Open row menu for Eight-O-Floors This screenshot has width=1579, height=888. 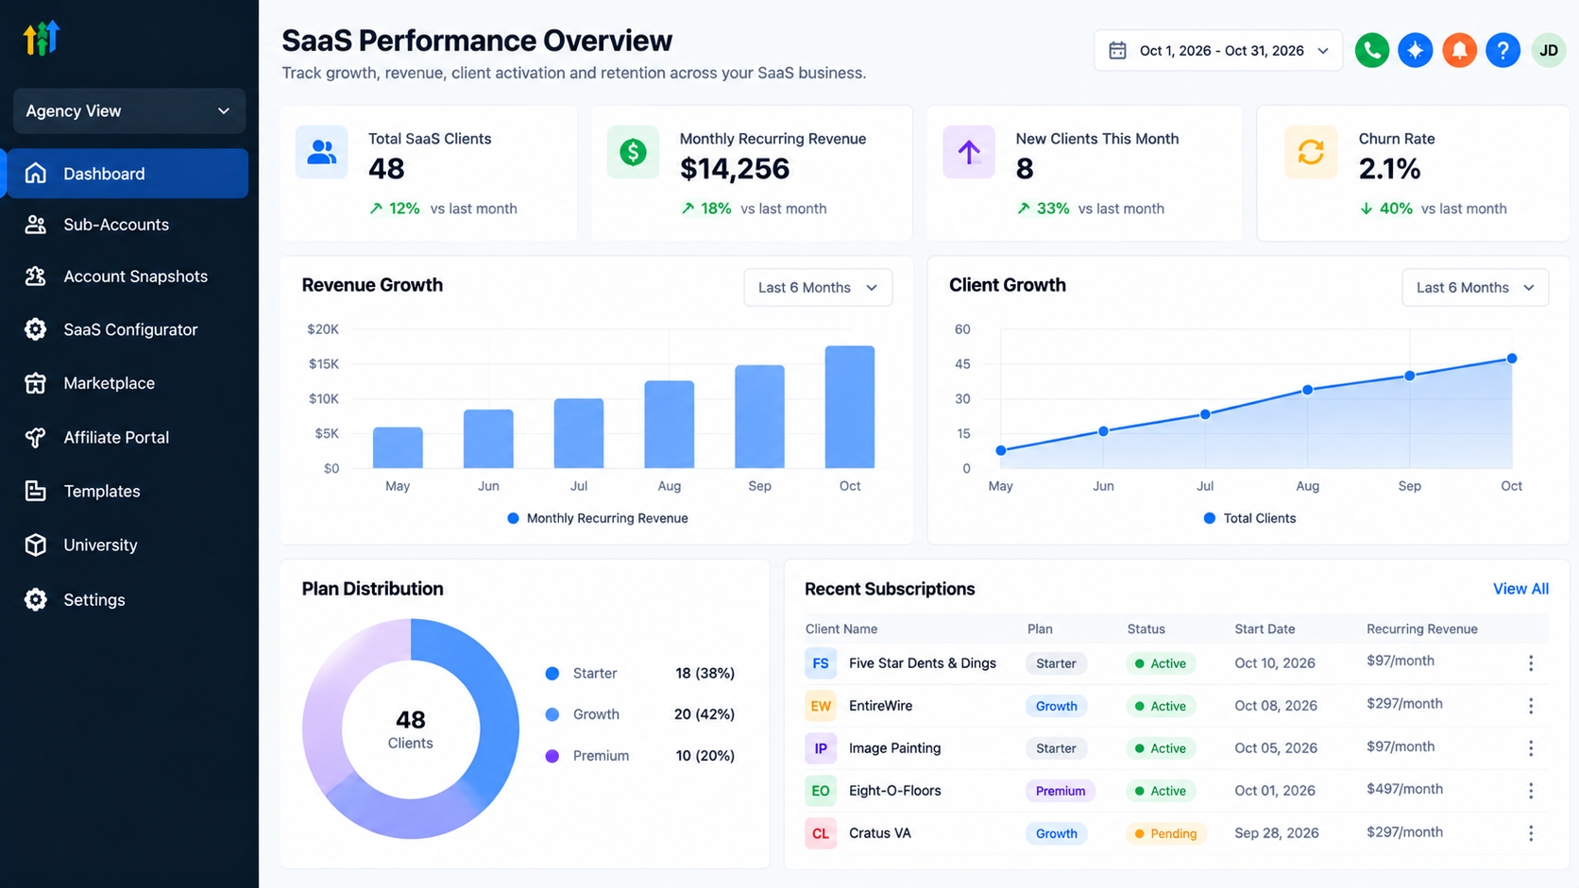tap(1531, 791)
